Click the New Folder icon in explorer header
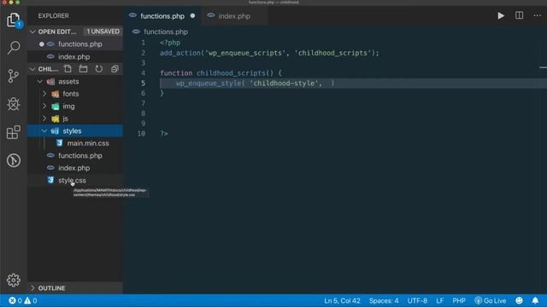 84,69
